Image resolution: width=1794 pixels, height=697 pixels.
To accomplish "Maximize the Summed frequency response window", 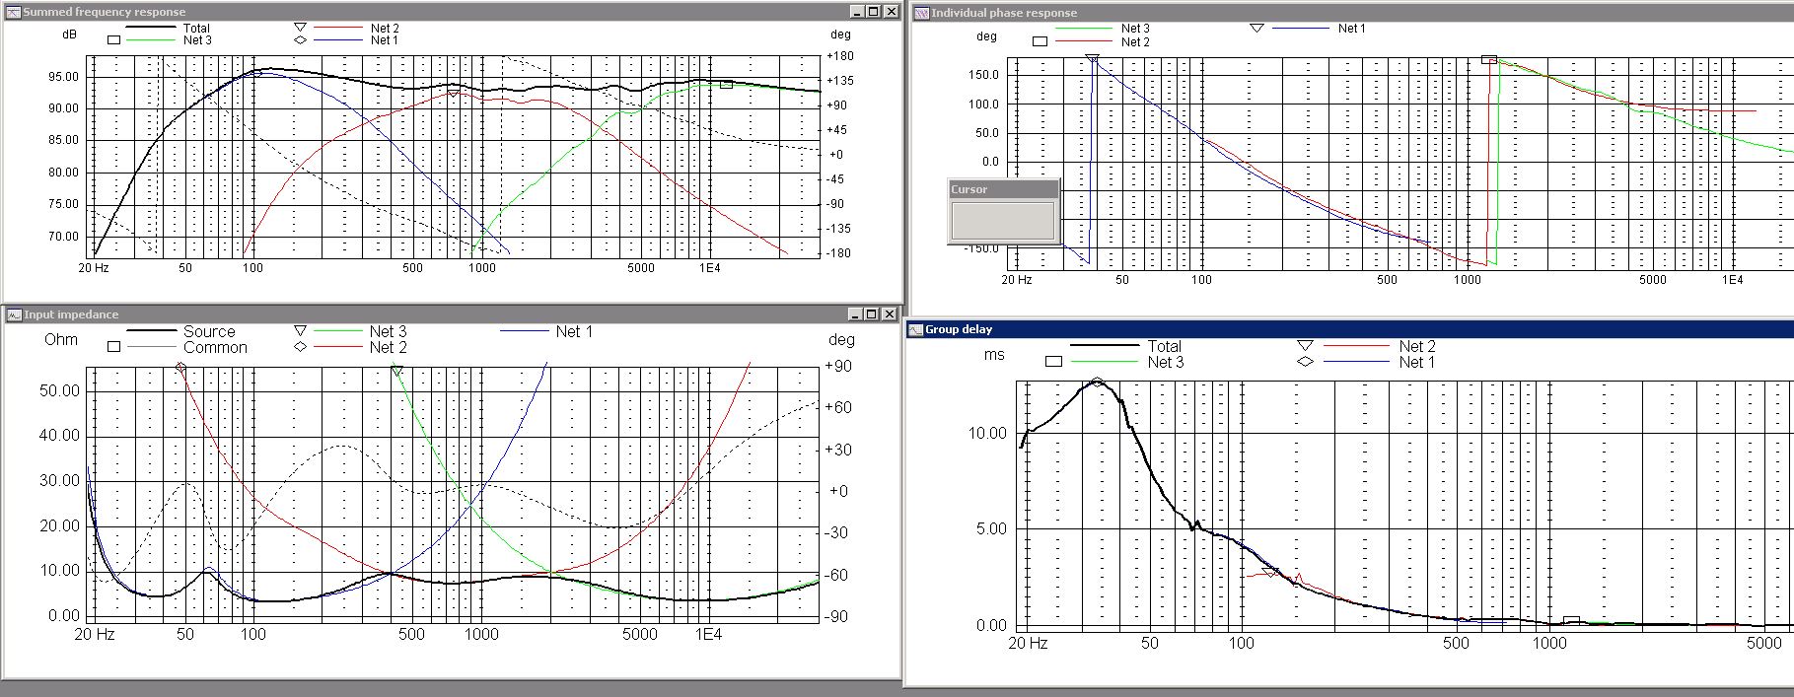I will [872, 12].
